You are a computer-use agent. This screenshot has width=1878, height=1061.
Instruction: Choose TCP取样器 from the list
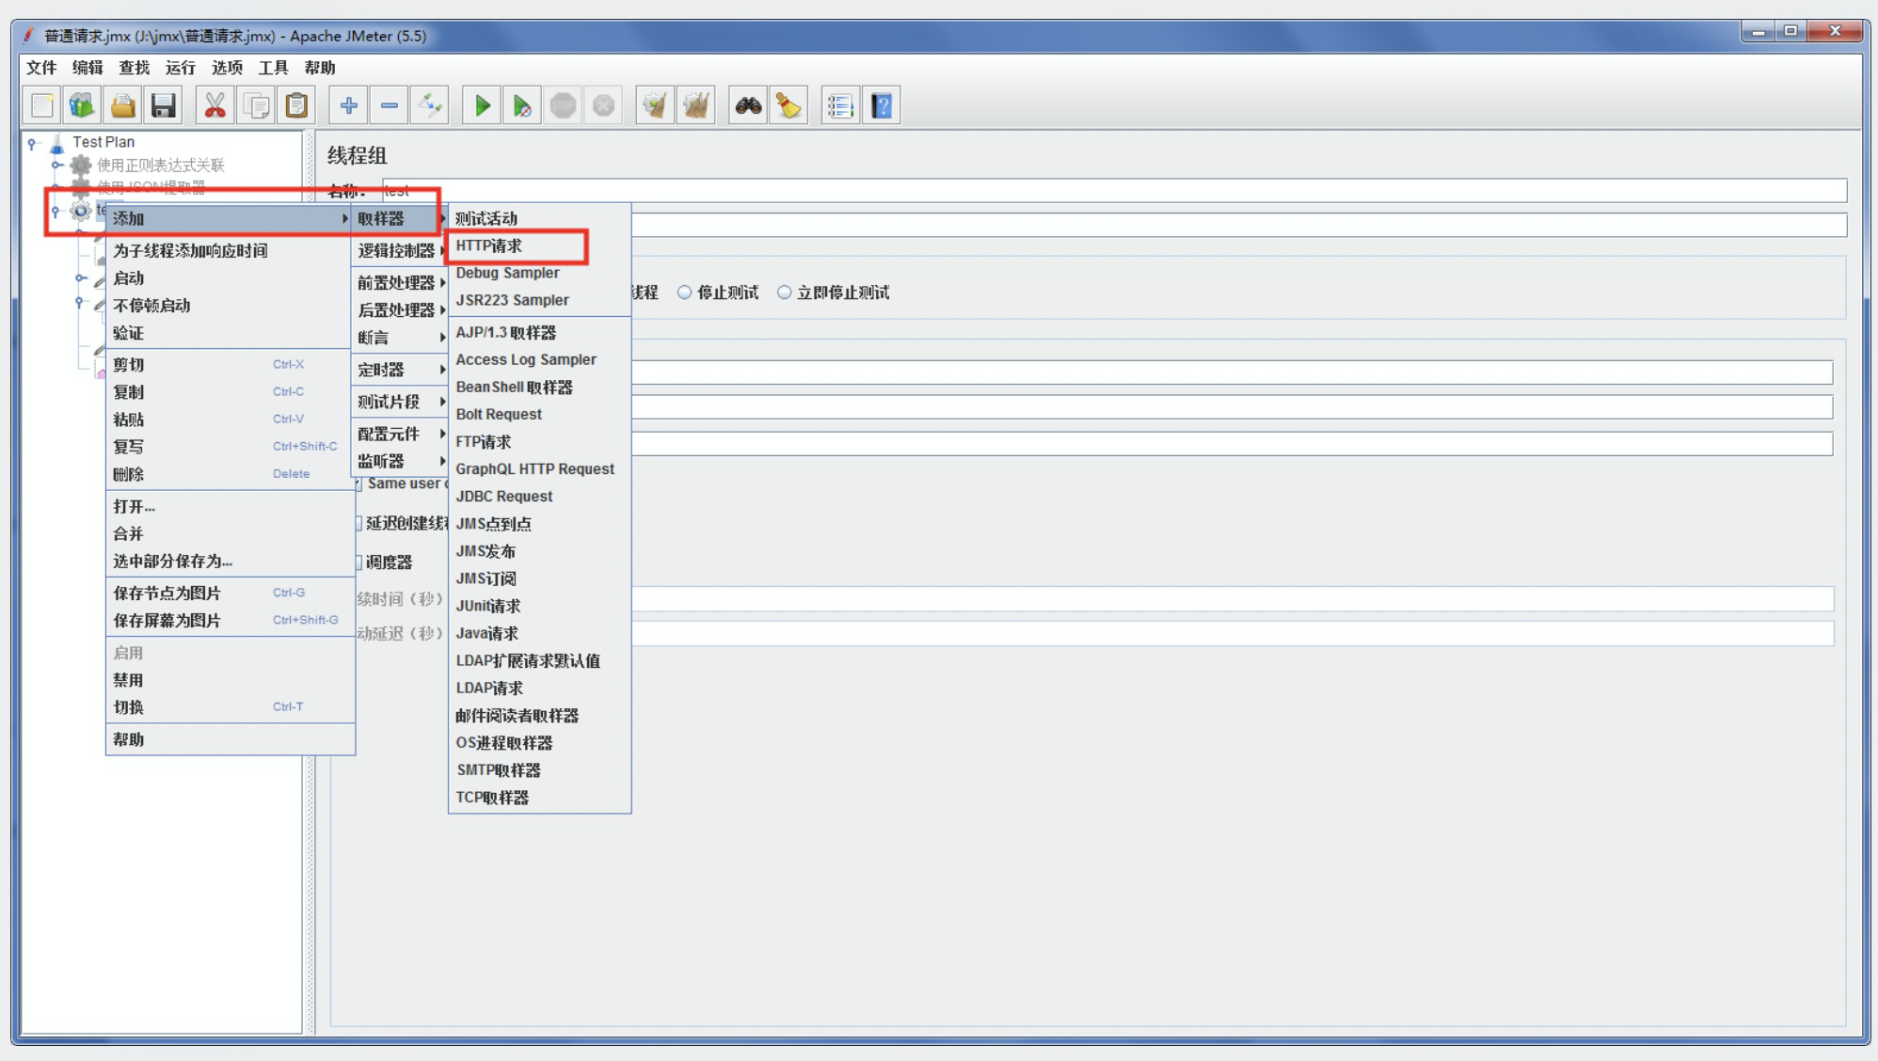click(x=539, y=798)
